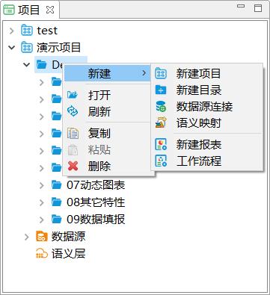The width and height of the screenshot is (270, 295).
Task: Click the orange 语义层 cloud icon
Action: coord(42,253)
